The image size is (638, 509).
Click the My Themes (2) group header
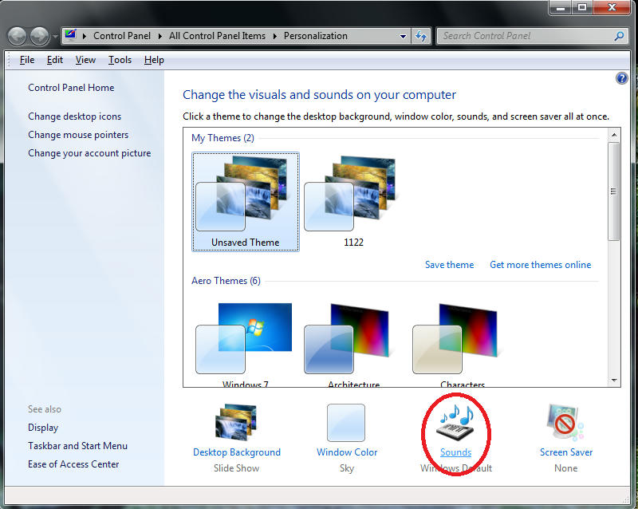[223, 138]
